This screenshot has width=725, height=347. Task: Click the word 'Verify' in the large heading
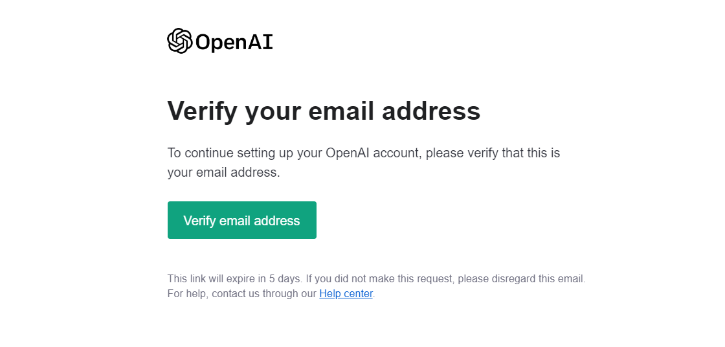(202, 111)
